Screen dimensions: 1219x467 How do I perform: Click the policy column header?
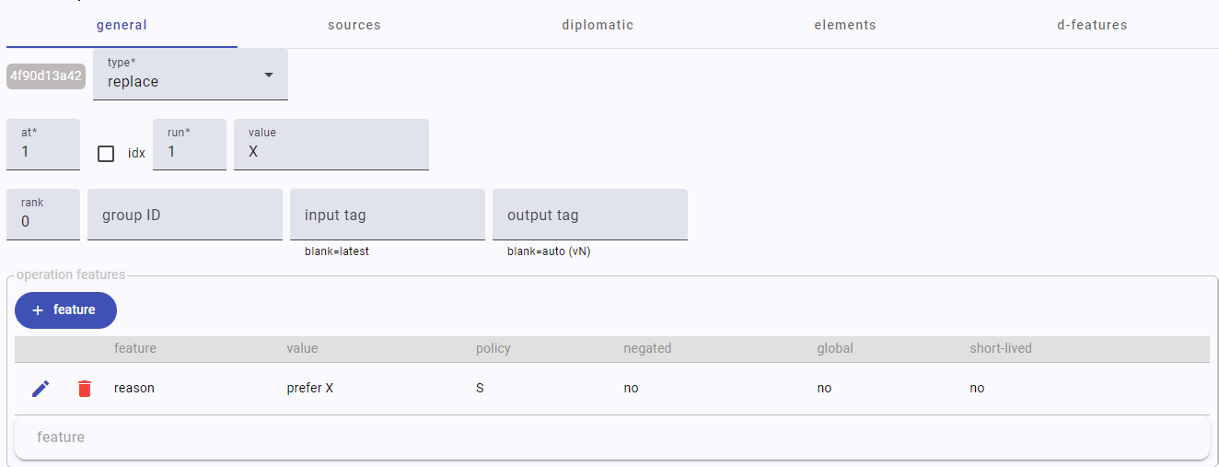pos(493,348)
